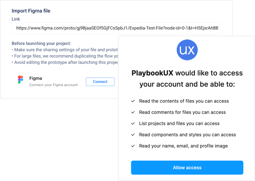Image resolution: width=255 pixels, height=181 pixels.
Task: Click checkmark beside Read components and styles
Action: pos(133,135)
